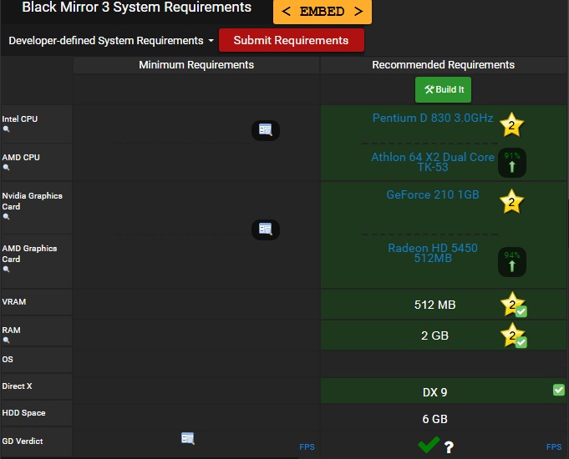569x459 pixels.
Task: Open the Athlon 64 X2 Dual Core TK-53 link
Action: [x=433, y=162]
